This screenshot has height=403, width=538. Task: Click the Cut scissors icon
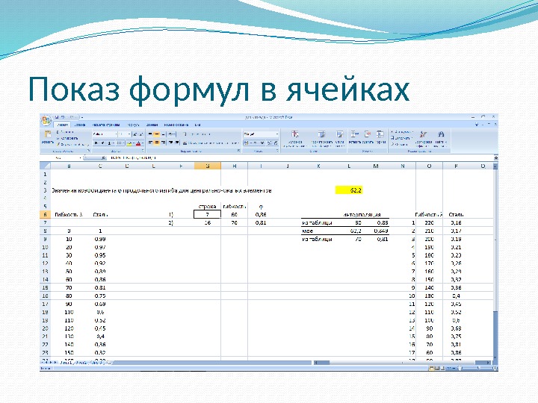click(x=58, y=132)
